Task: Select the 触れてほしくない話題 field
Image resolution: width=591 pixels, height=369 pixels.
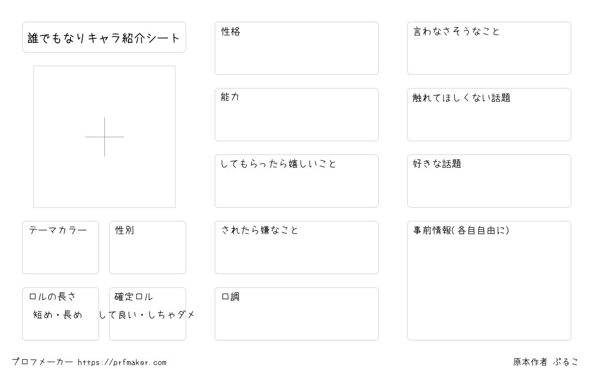Action: pos(489,115)
